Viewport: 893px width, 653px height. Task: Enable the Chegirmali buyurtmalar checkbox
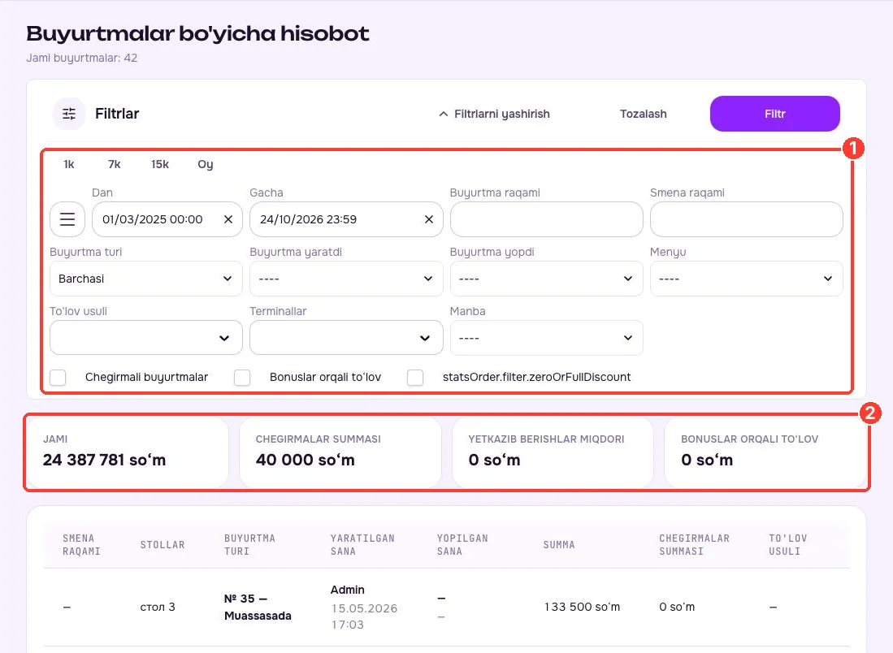click(58, 378)
